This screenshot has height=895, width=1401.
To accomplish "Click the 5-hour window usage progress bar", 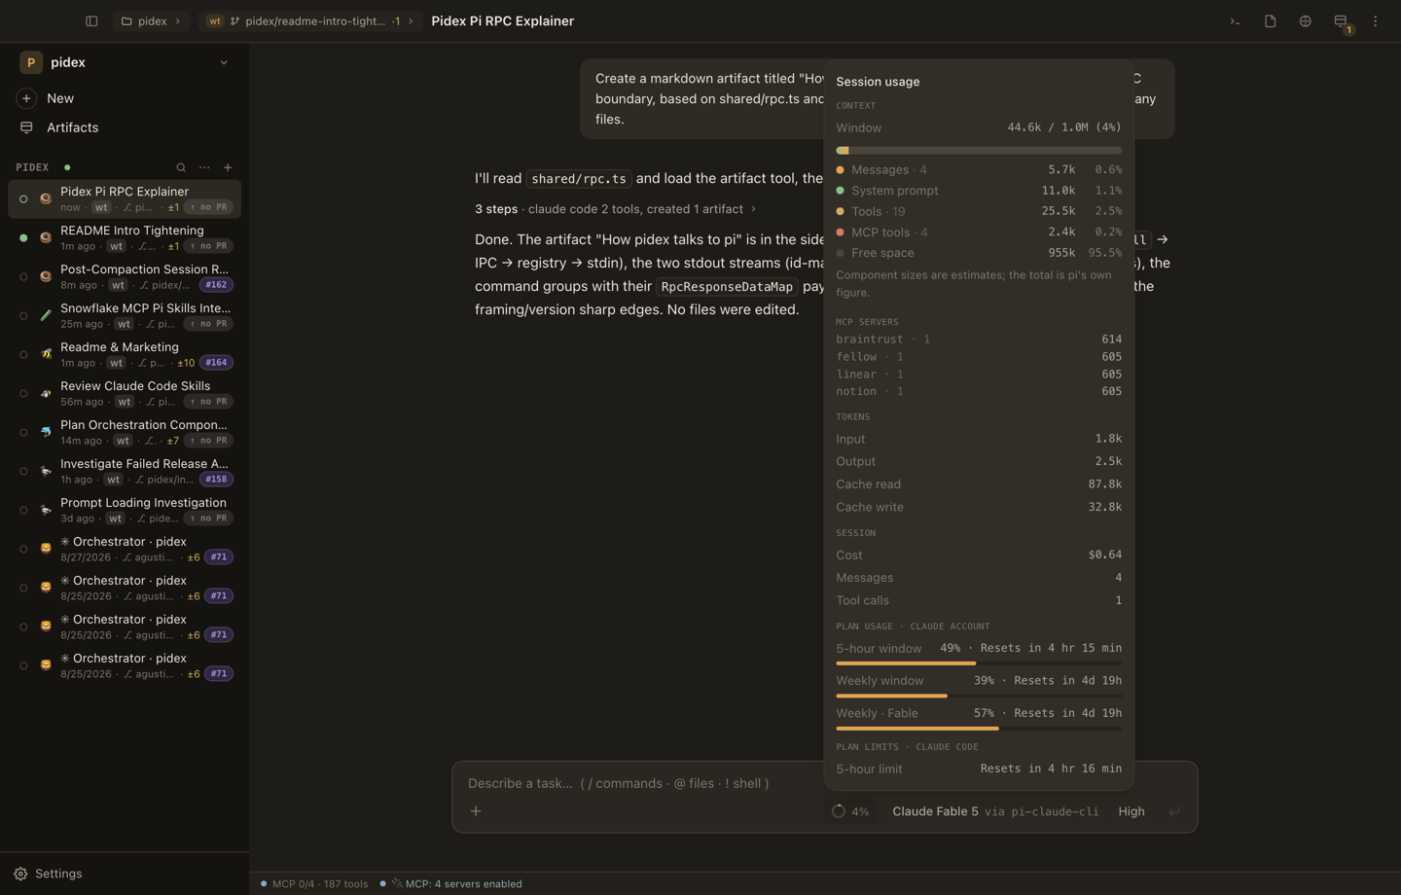I will (x=979, y=663).
